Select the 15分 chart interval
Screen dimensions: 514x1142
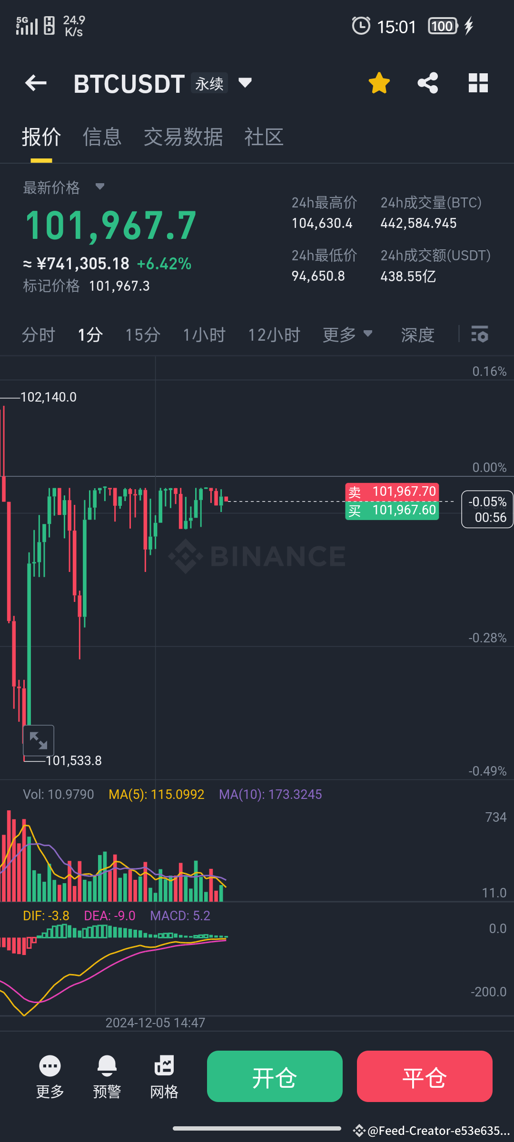(x=142, y=335)
